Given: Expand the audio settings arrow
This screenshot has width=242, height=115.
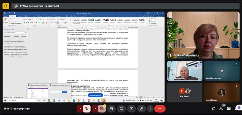Looking at the screenshot, I should tap(80, 109).
